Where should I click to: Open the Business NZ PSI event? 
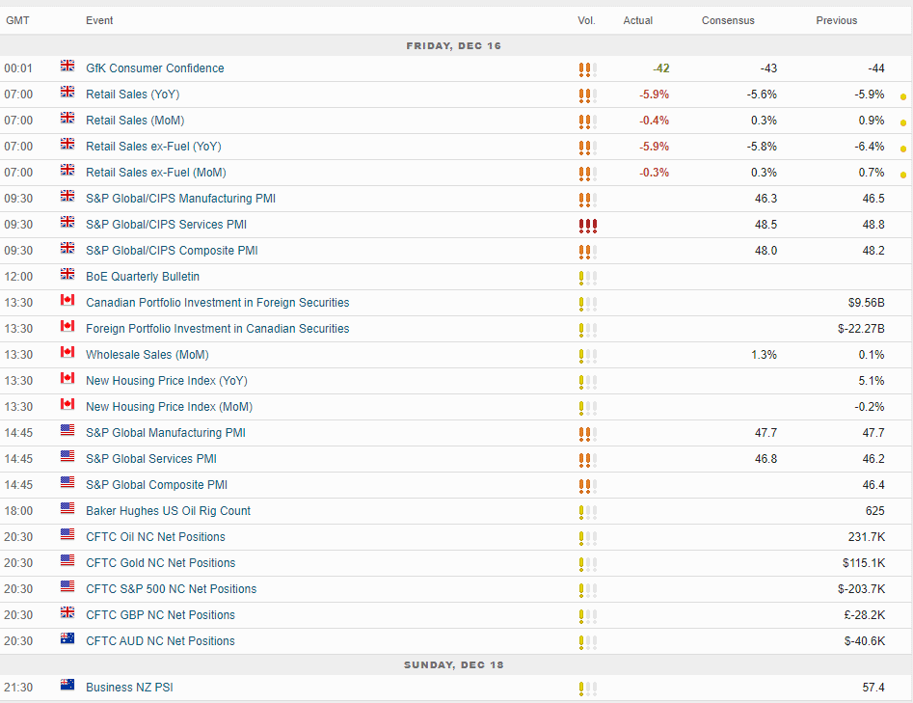[129, 688]
